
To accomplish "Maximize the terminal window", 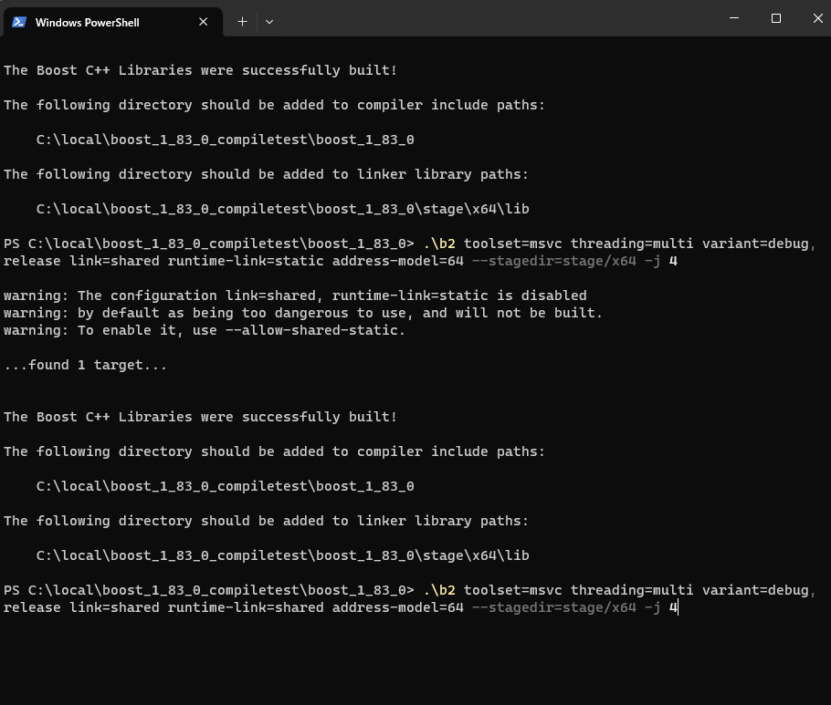I will point(776,18).
